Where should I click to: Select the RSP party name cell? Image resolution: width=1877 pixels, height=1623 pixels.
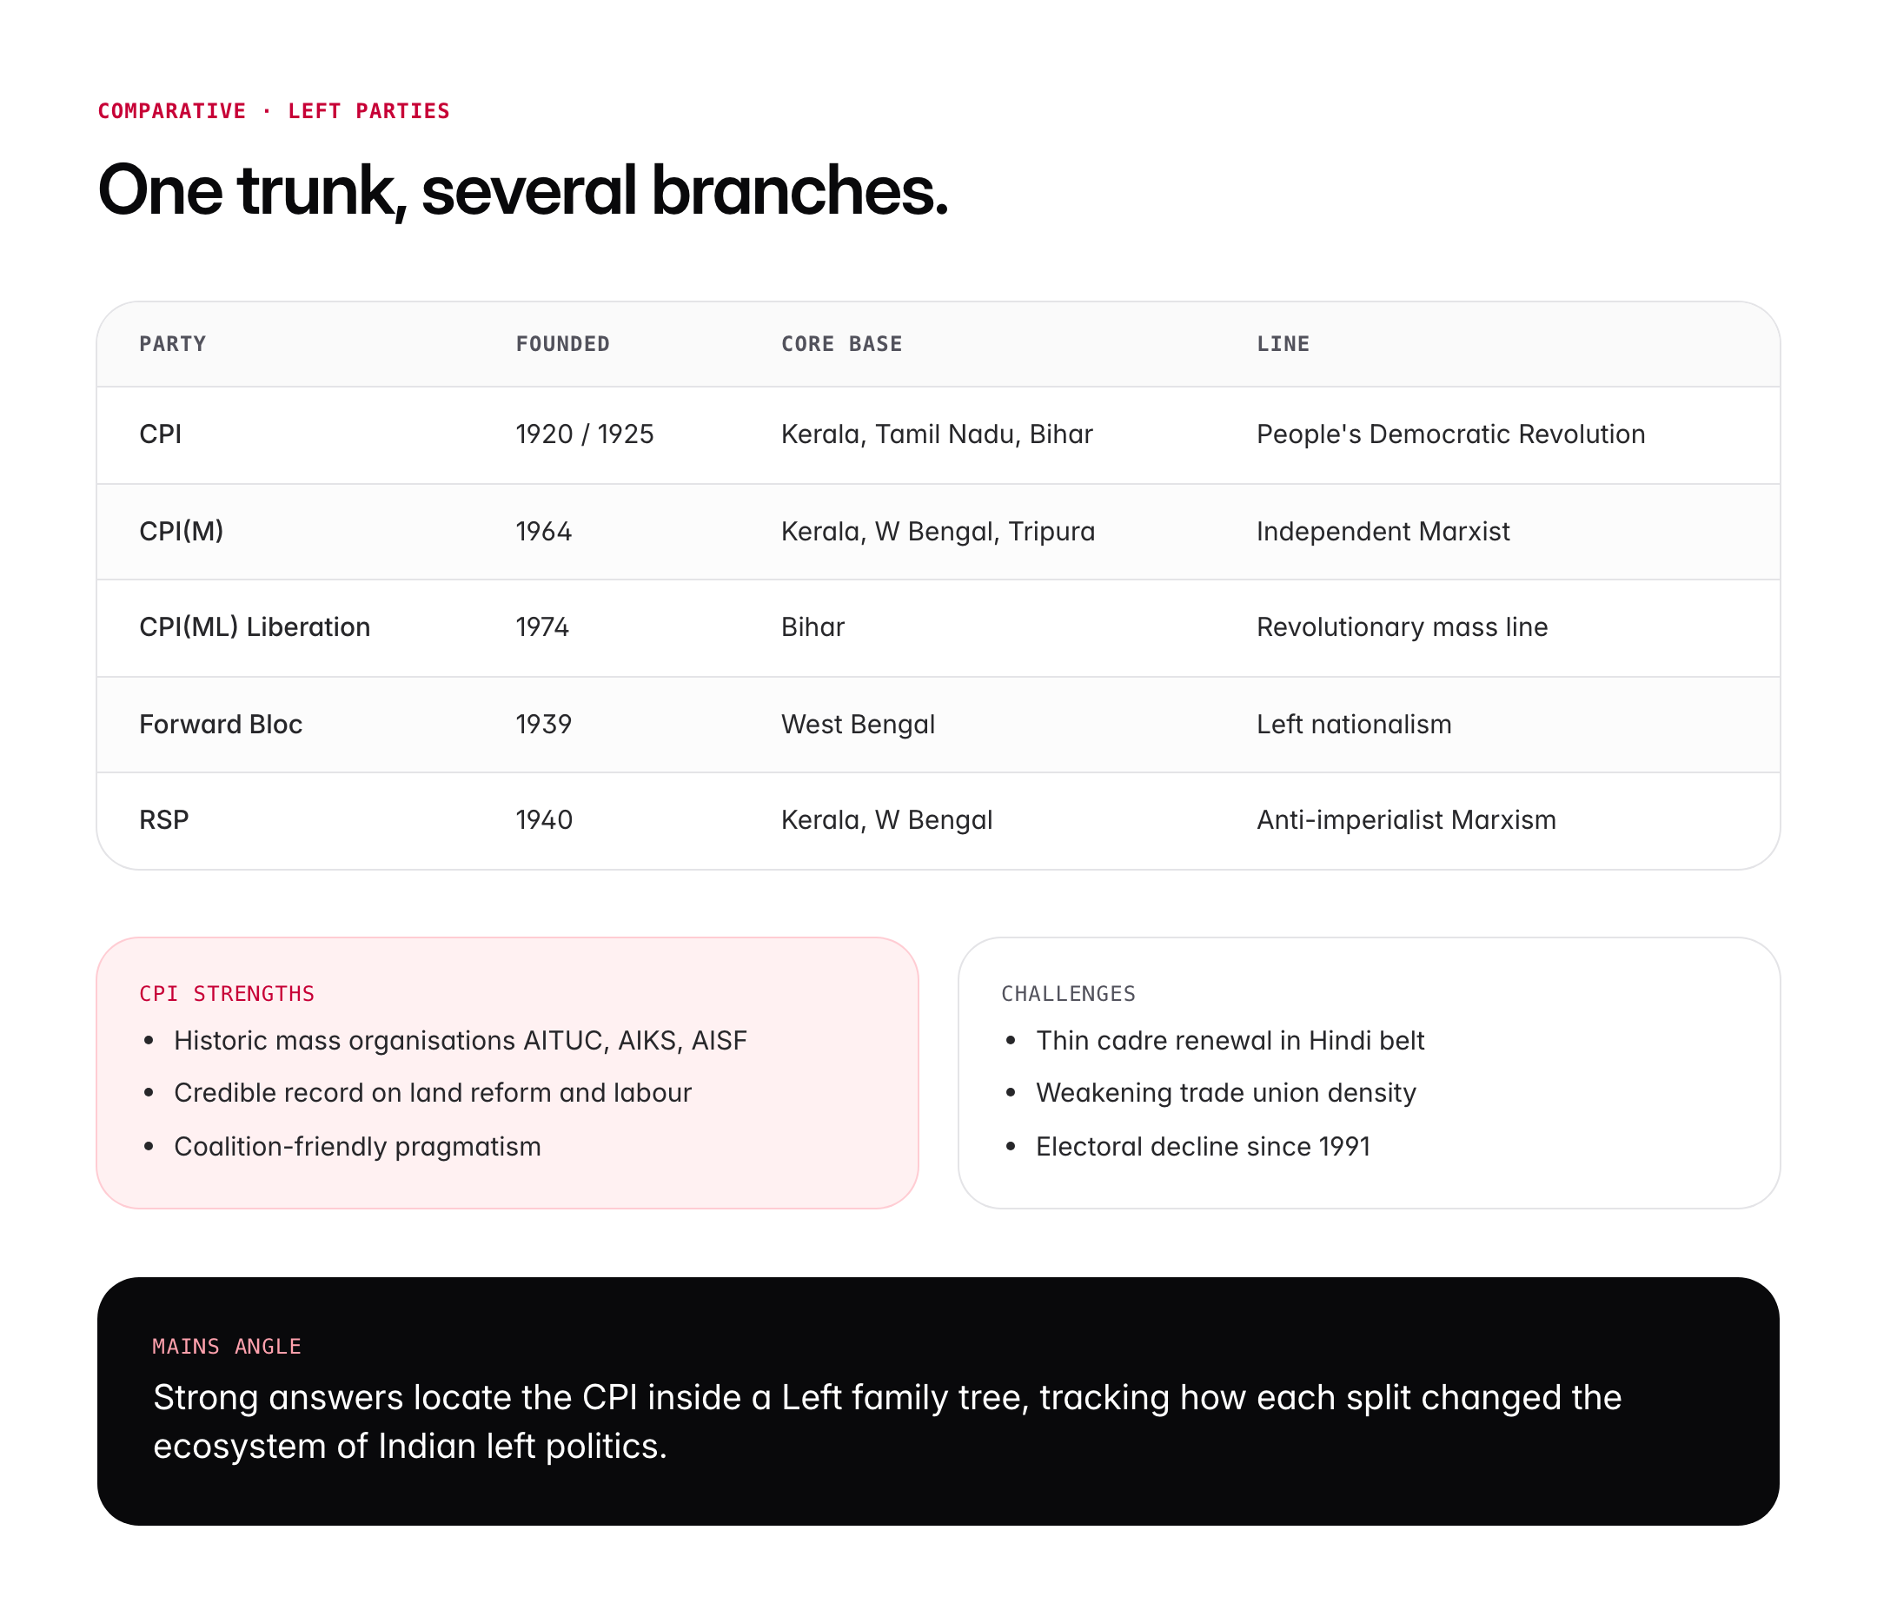164,820
